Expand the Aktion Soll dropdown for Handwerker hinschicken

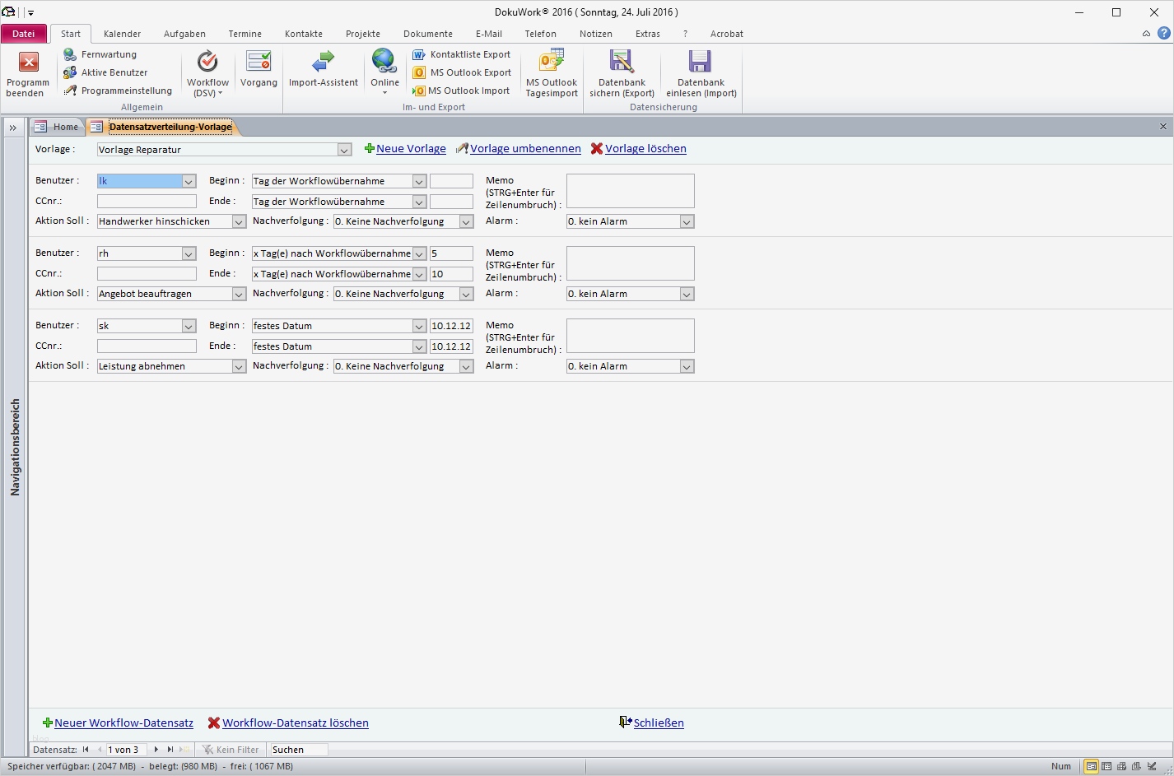(x=238, y=221)
